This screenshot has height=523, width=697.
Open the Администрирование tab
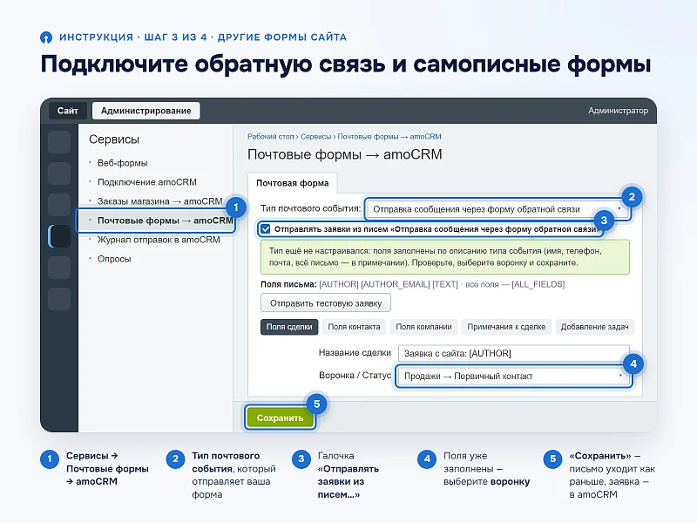(145, 111)
